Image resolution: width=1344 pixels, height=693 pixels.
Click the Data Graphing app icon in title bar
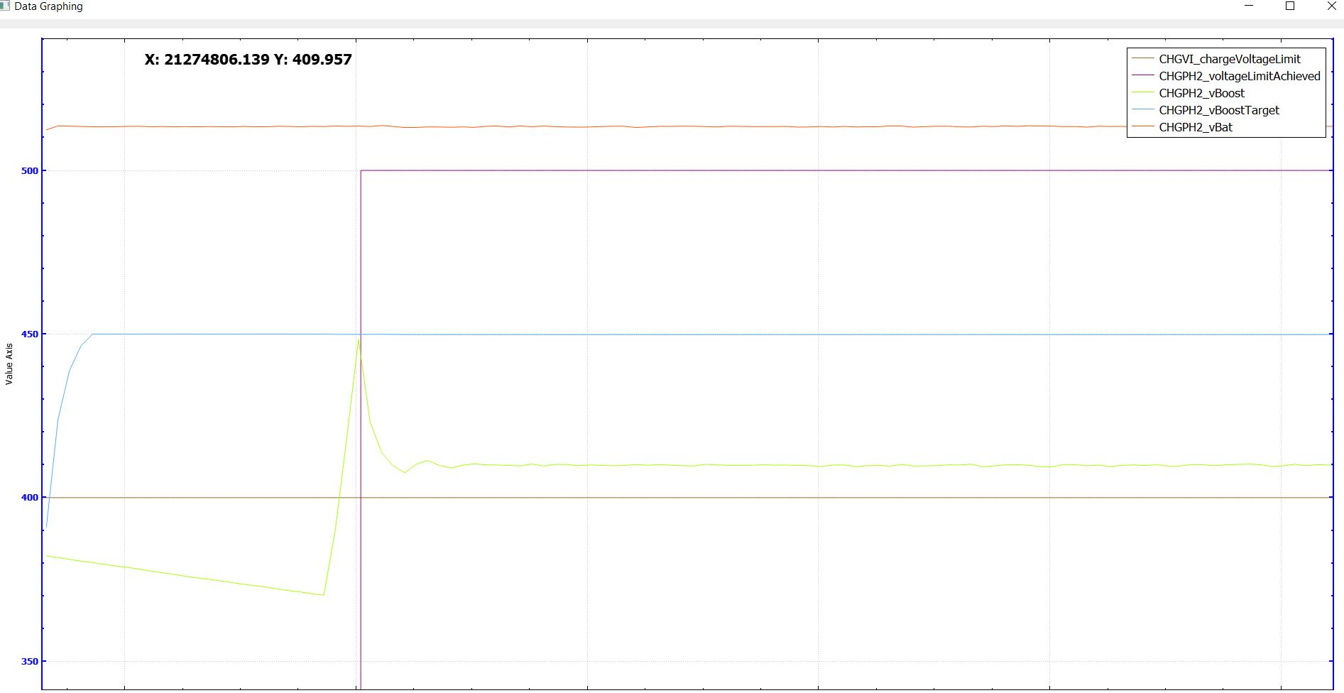(x=4, y=6)
